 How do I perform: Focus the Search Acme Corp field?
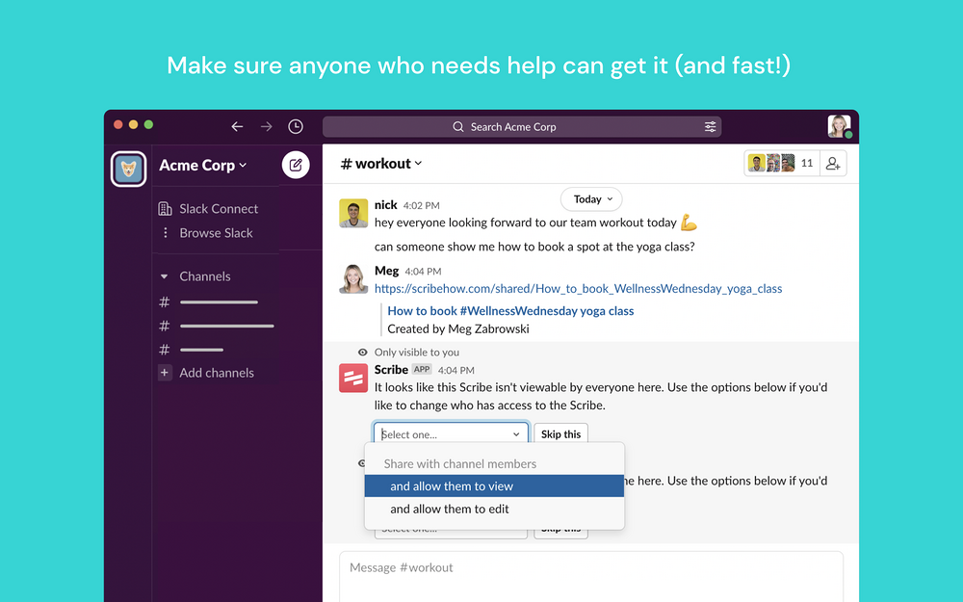click(522, 126)
